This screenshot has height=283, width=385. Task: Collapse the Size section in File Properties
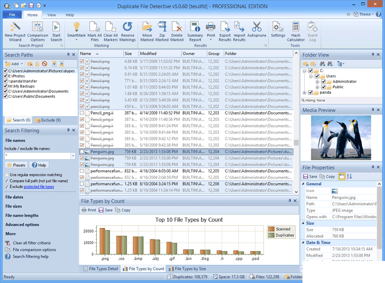click(303, 223)
